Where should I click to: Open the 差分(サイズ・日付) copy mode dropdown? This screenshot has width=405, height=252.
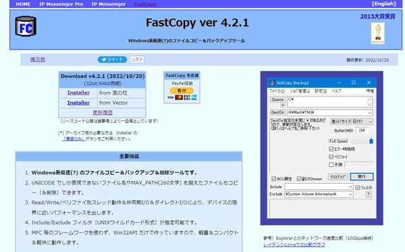[x=352, y=122]
